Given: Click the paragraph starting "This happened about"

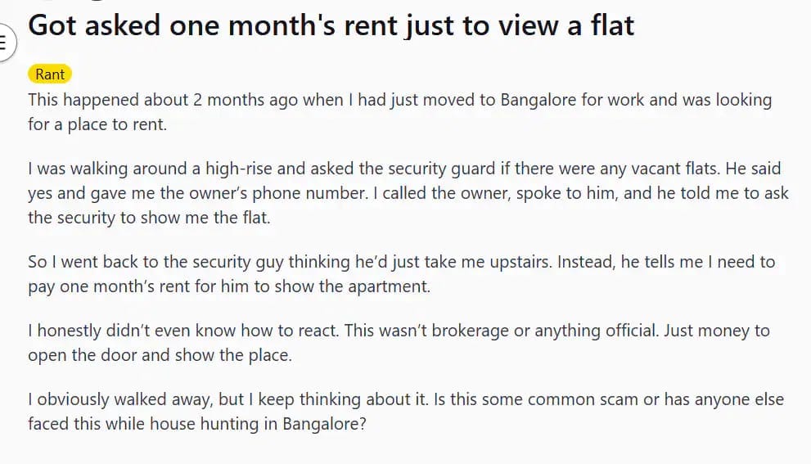Looking at the screenshot, I should [x=399, y=113].
